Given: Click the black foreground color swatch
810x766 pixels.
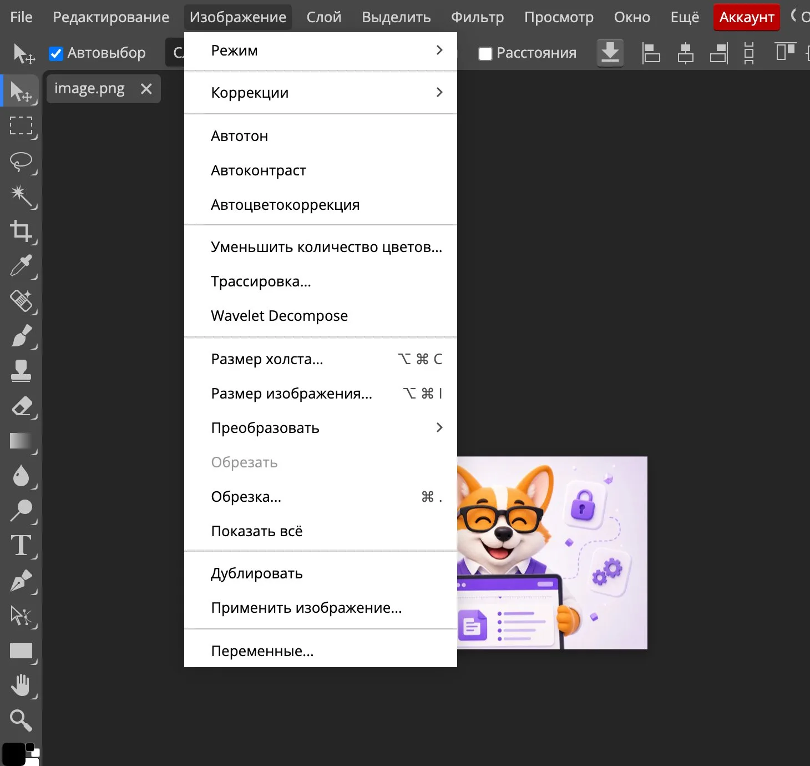Looking at the screenshot, I should point(13,754).
